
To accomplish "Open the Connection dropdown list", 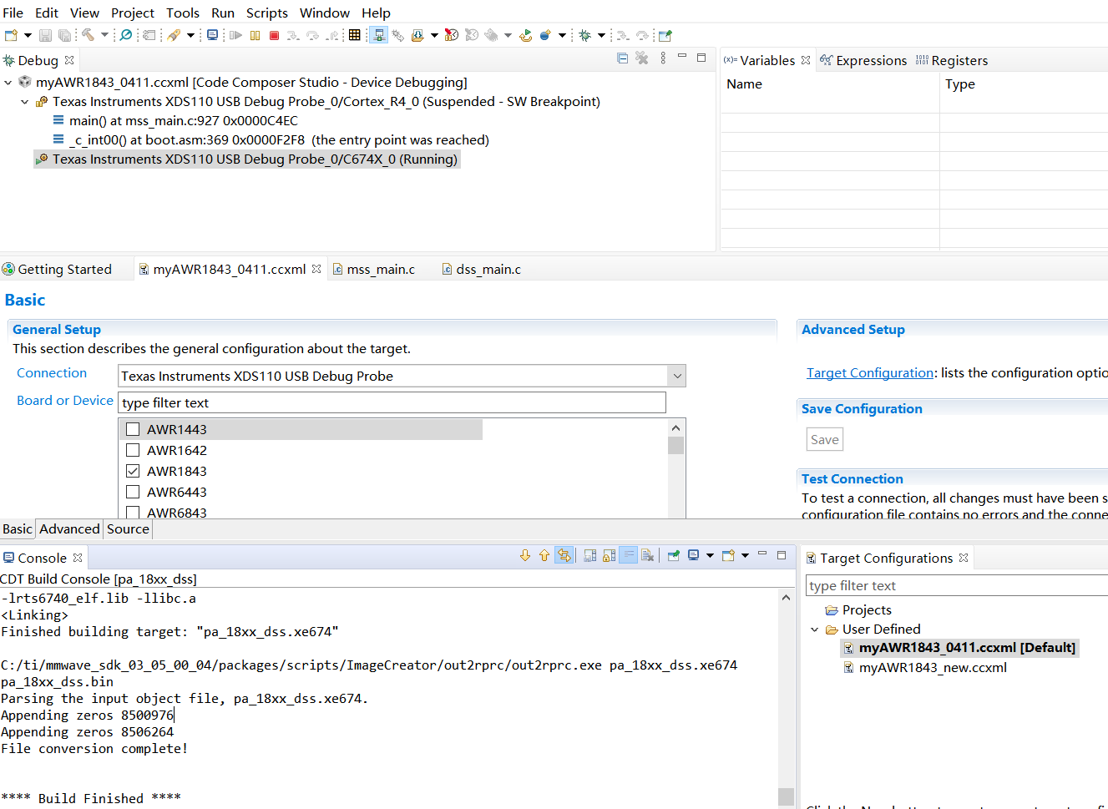I will 677,376.
